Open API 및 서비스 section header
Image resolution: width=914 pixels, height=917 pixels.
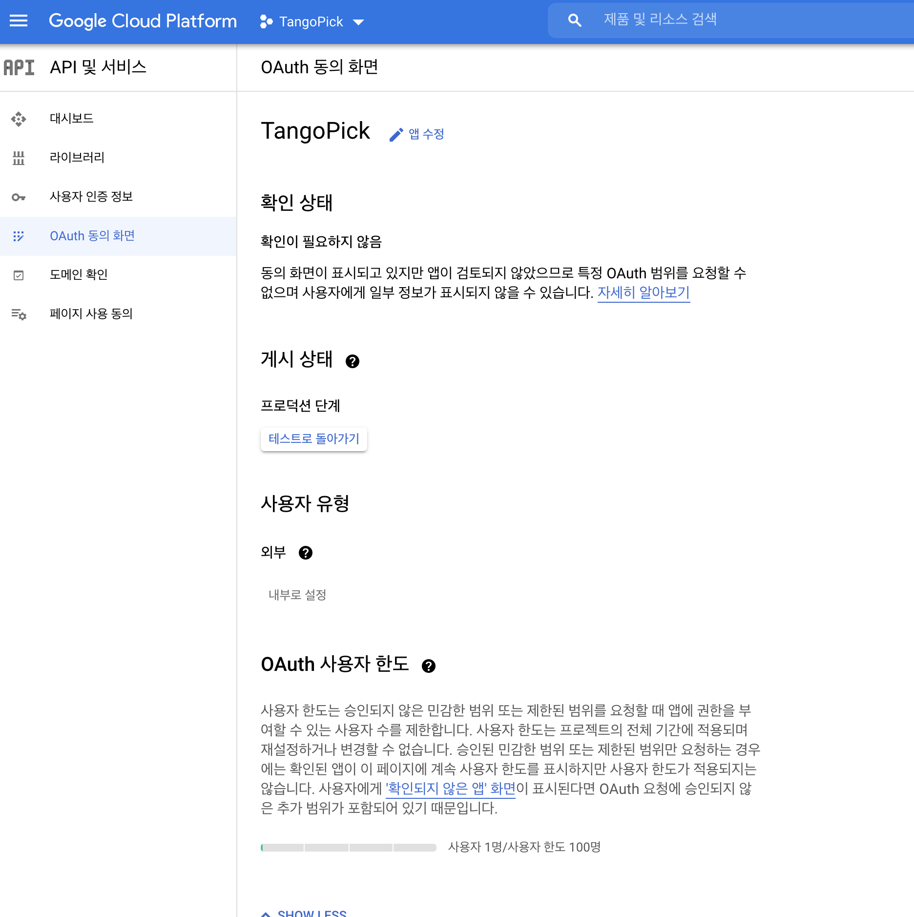(x=98, y=67)
